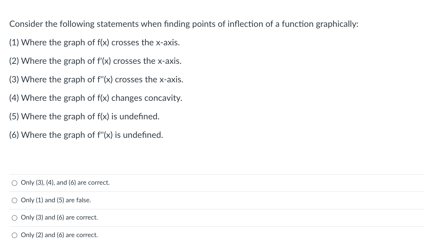Choose radio button 'Only (3) and (6) are correct'

[x=14, y=218]
